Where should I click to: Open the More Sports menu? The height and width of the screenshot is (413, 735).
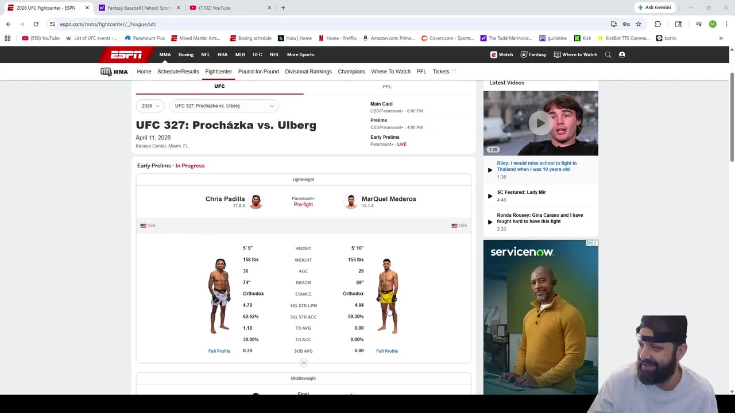[300, 54]
